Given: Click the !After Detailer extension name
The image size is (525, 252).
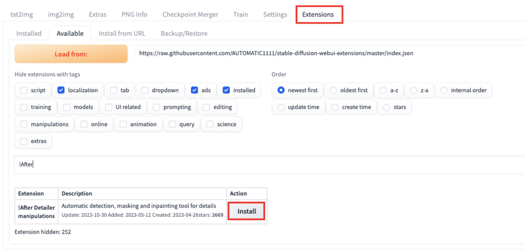Looking at the screenshot, I should (36, 207).
